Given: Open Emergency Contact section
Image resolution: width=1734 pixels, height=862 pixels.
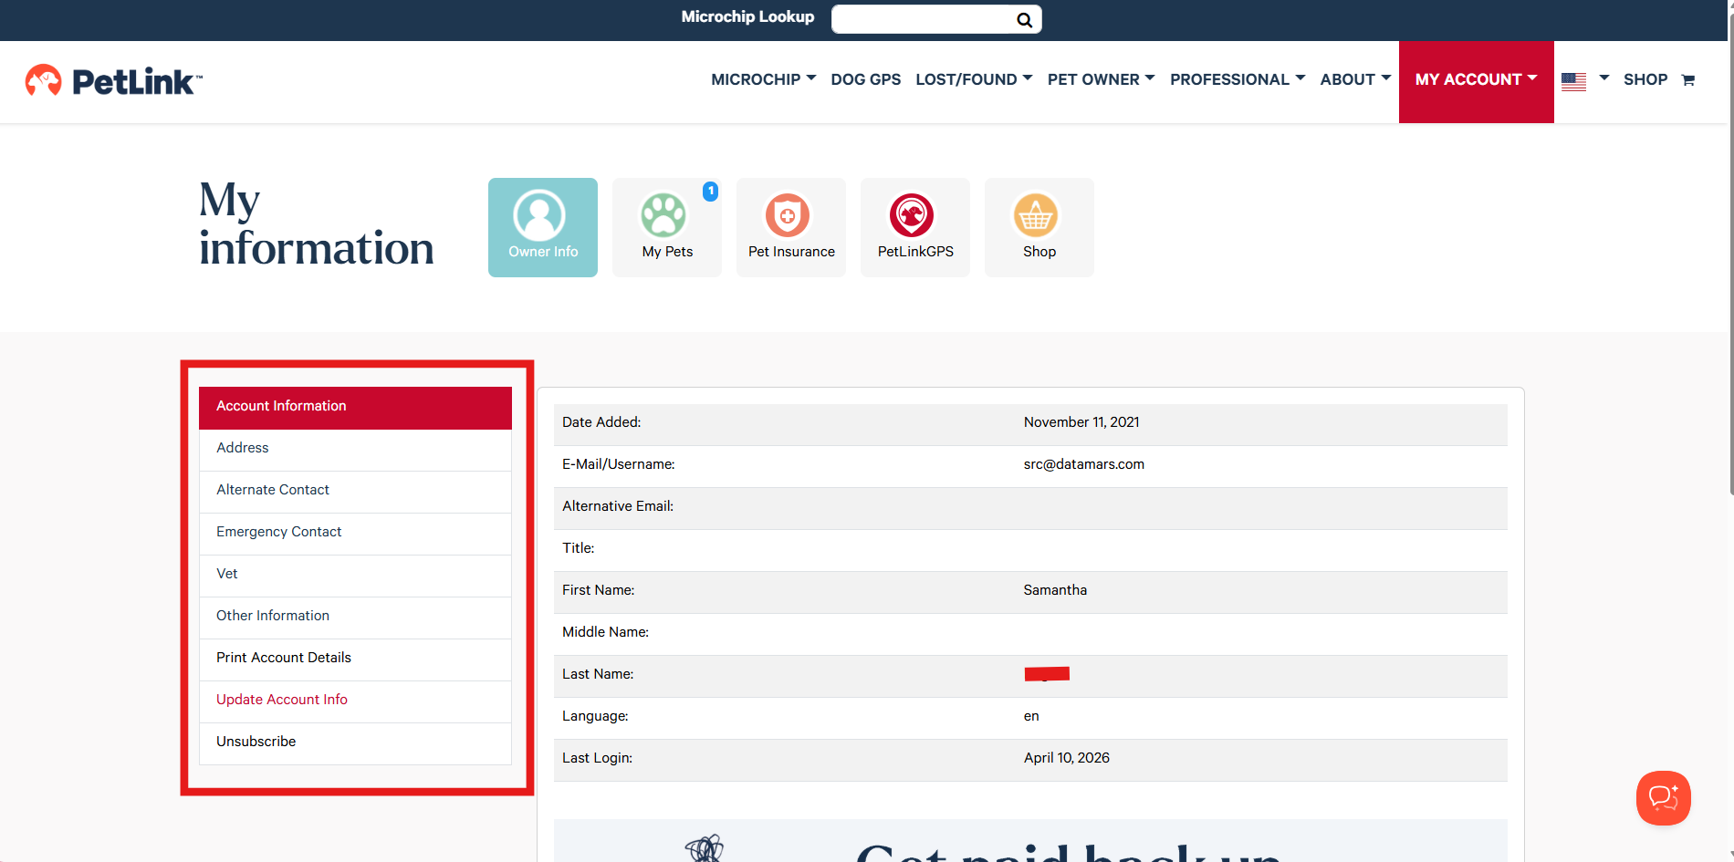Looking at the screenshot, I should 355,533.
